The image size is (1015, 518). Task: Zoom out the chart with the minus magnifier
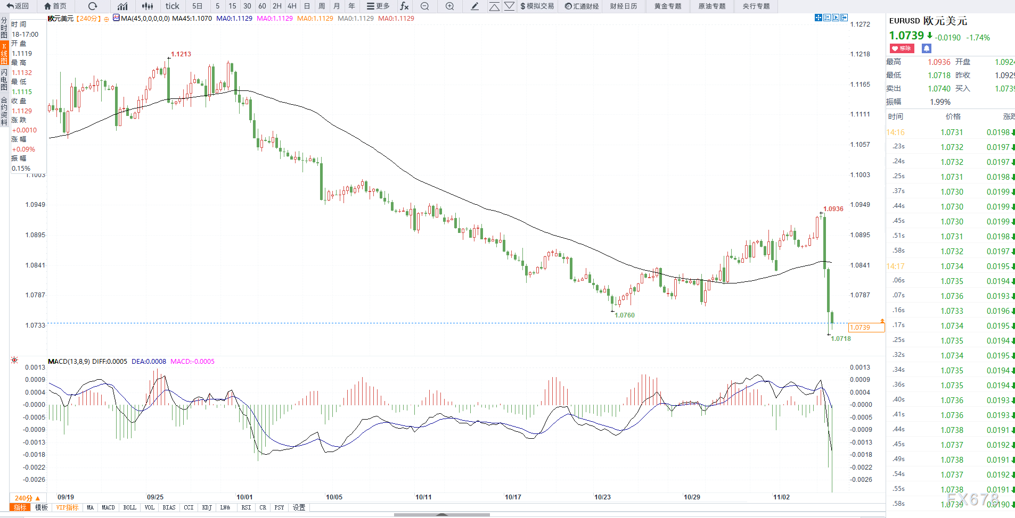point(424,6)
